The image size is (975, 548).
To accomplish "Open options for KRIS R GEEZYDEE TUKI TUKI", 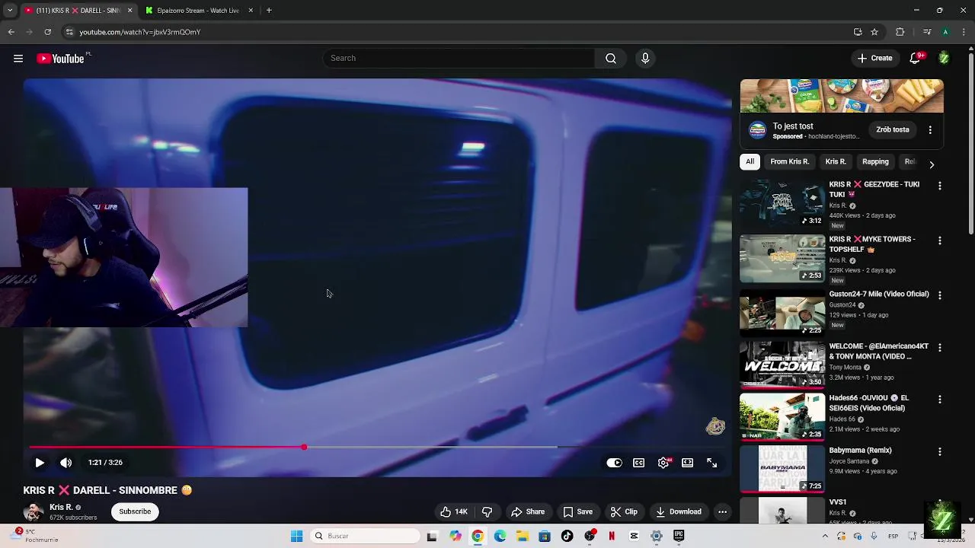I will (x=939, y=186).
